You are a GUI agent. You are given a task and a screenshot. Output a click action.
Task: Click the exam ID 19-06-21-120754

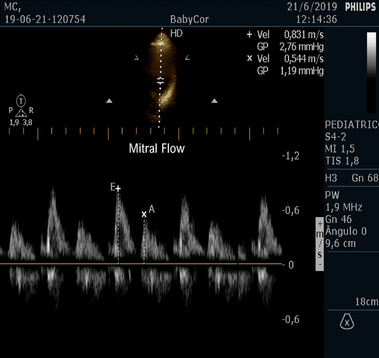click(45, 19)
